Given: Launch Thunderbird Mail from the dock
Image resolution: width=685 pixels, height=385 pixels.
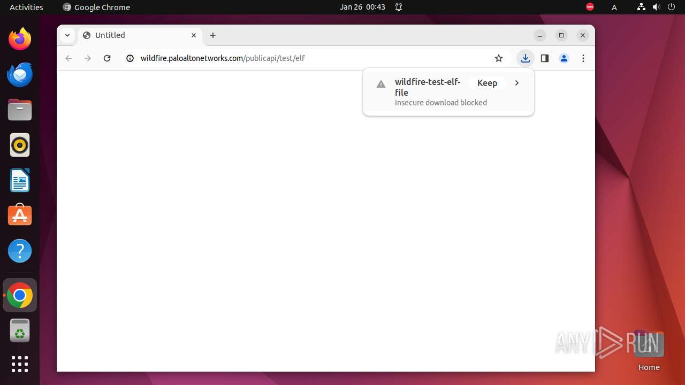Looking at the screenshot, I should click(20, 74).
